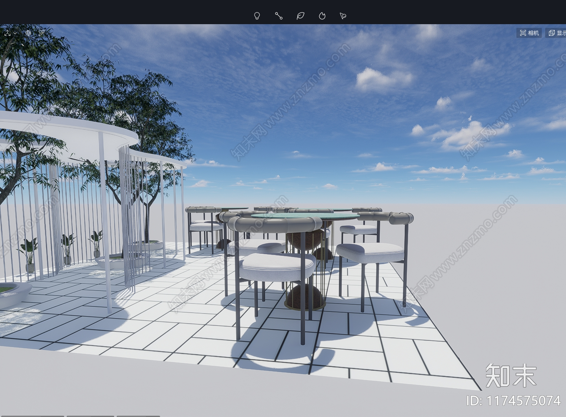Select the connected-nodes path tool icon
The width and height of the screenshot is (566, 417).
(x=279, y=16)
